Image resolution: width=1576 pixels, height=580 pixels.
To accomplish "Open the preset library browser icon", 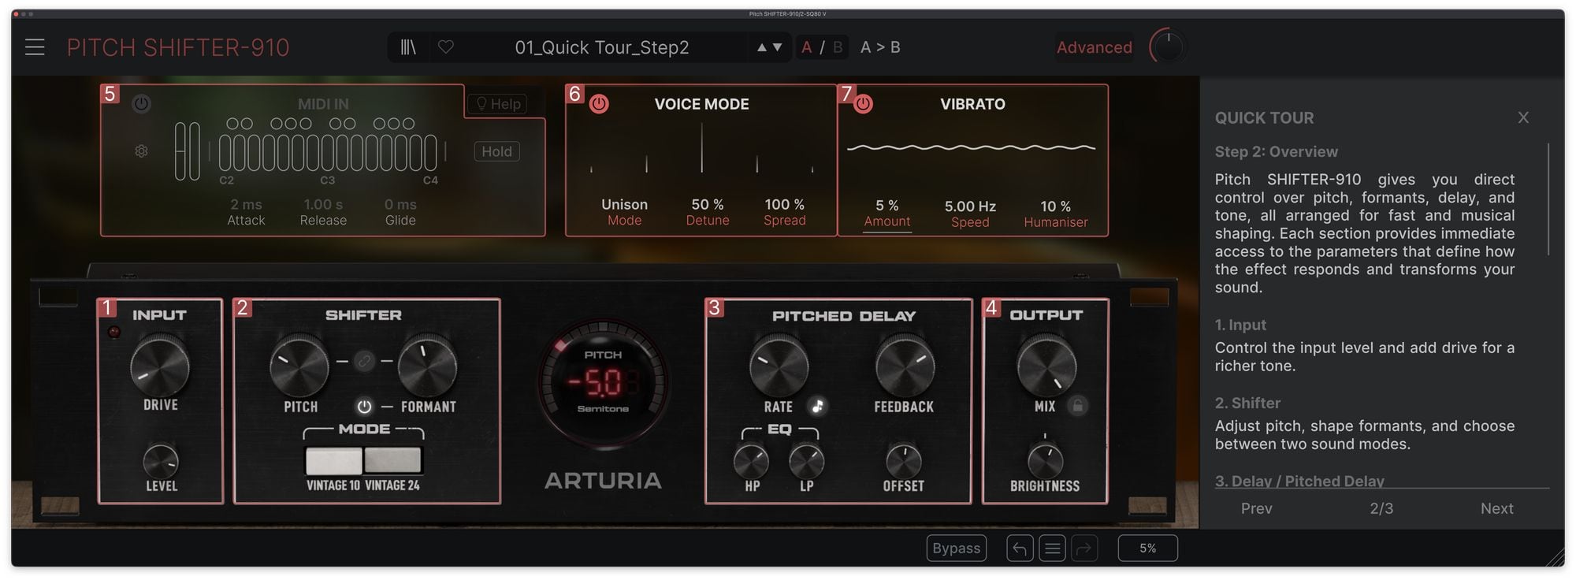I will pos(407,47).
